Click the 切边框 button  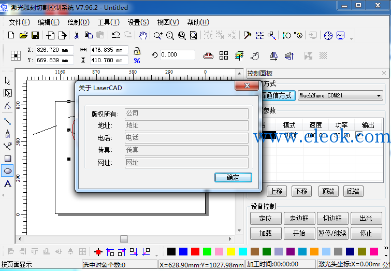coord(332,218)
